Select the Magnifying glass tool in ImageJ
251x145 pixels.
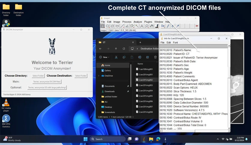tap(147, 26)
